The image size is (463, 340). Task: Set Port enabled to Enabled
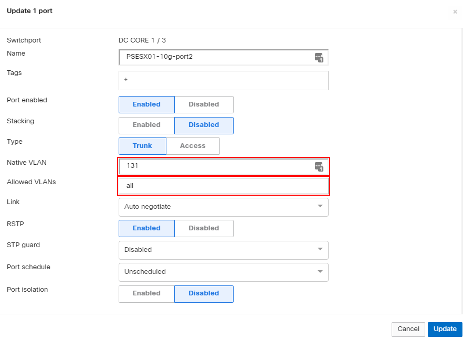point(146,104)
